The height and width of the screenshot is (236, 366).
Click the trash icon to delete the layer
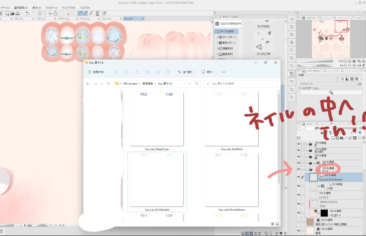[363, 137]
